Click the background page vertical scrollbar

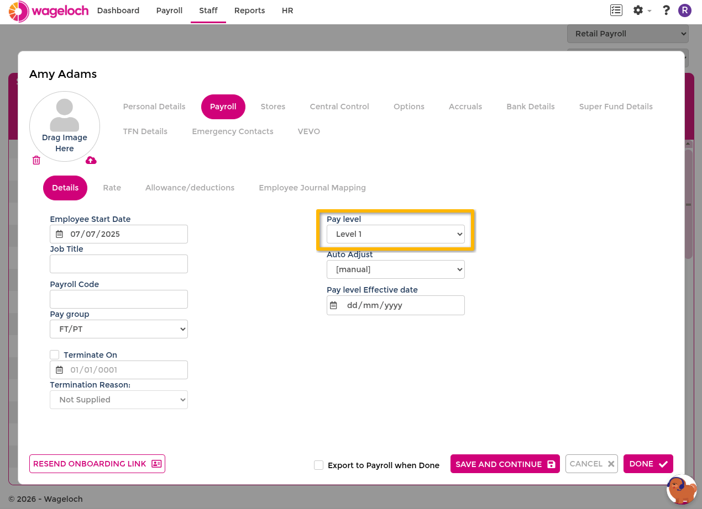[689, 204]
